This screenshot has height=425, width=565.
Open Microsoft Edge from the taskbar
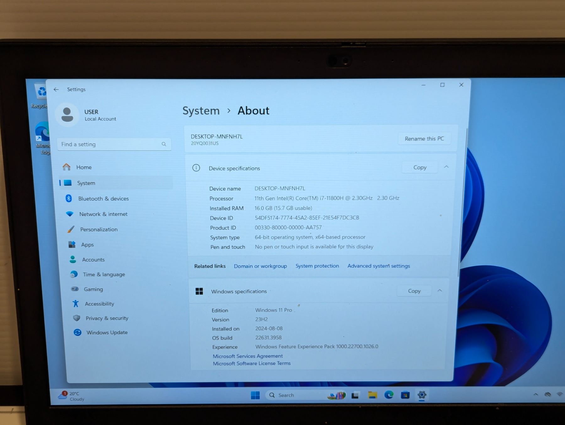click(x=389, y=395)
